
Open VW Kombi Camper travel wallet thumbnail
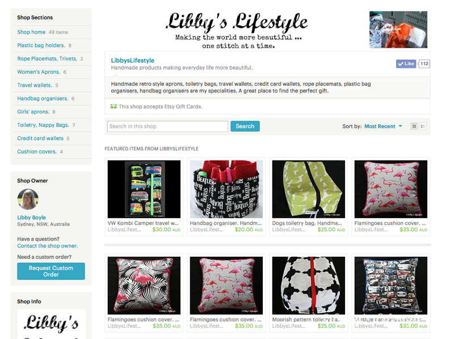coord(144,189)
